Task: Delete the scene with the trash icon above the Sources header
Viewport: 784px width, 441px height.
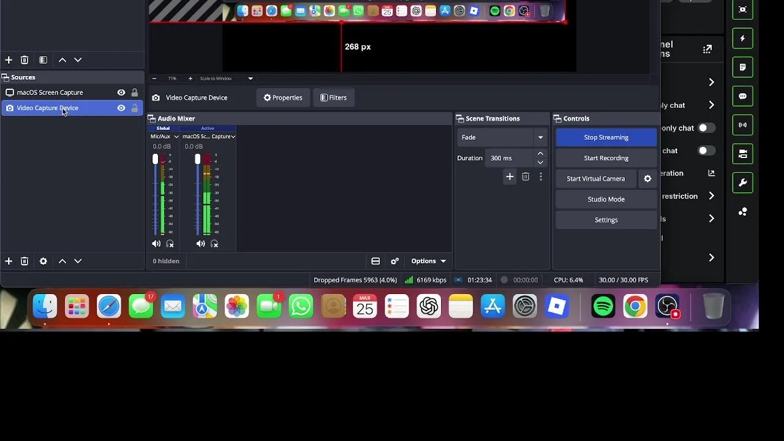Action: (x=24, y=60)
